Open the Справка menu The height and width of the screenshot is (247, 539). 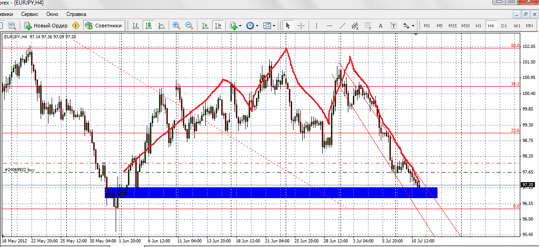(76, 14)
